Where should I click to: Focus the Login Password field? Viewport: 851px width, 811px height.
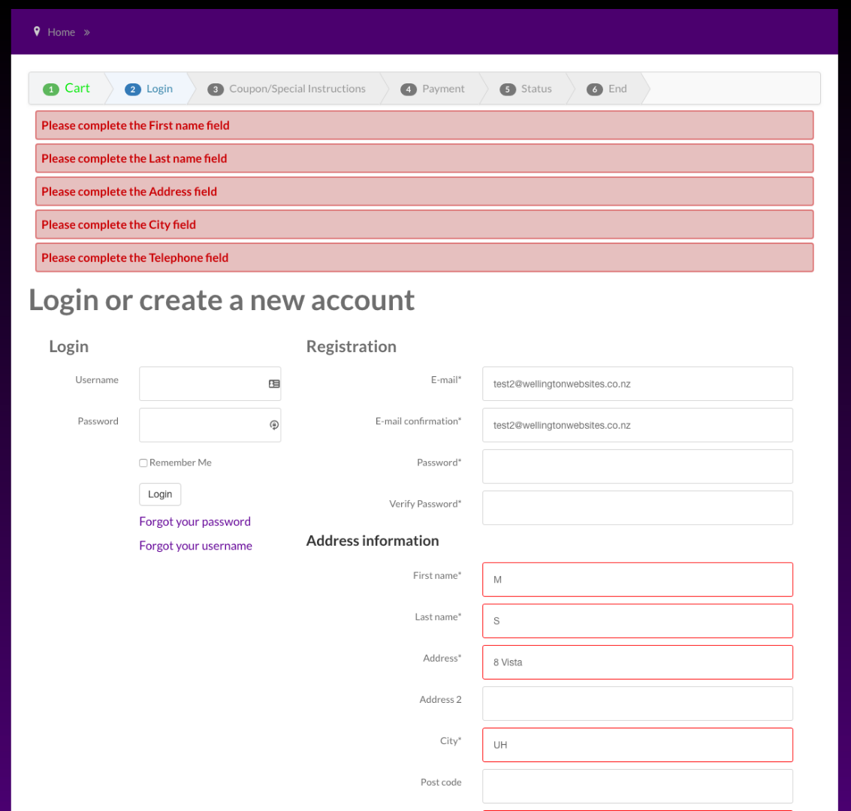pyautogui.click(x=210, y=425)
